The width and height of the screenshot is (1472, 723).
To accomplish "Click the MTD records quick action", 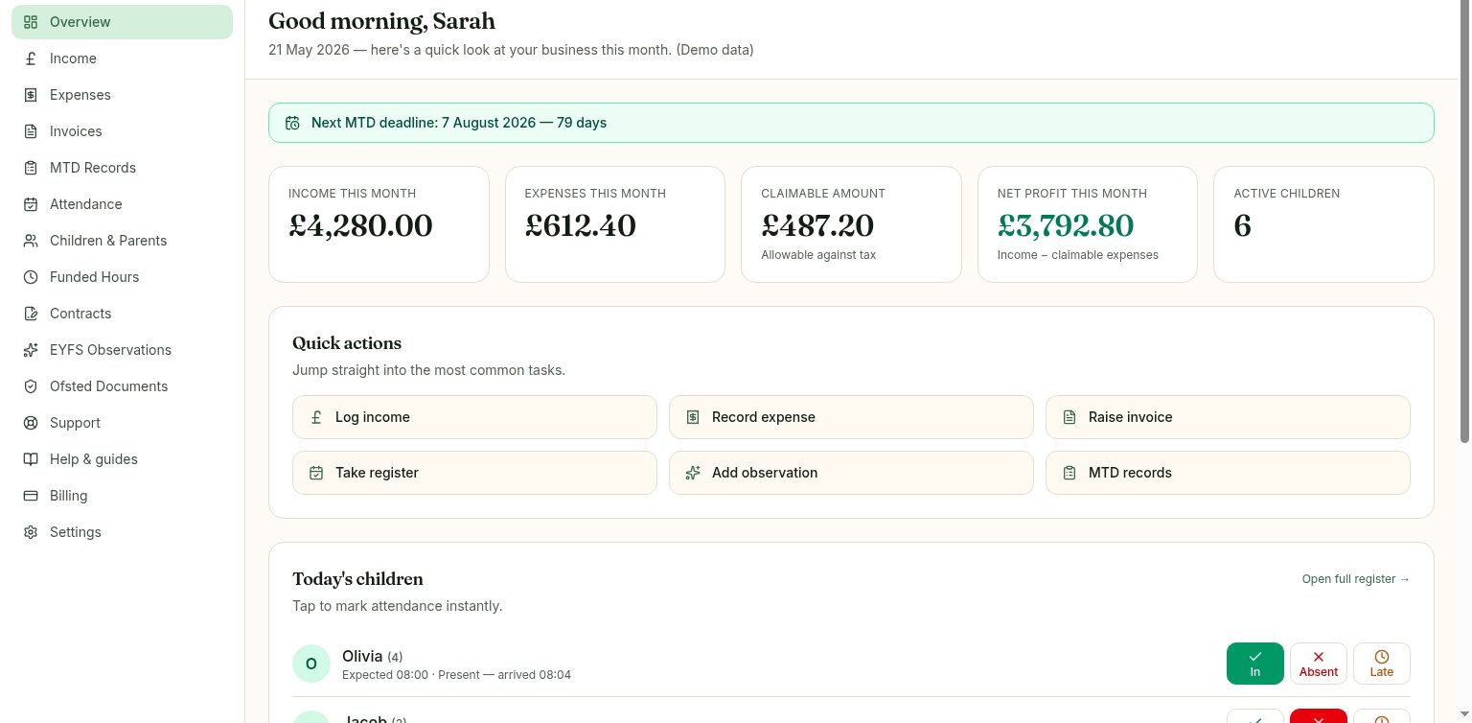I will (x=1228, y=473).
